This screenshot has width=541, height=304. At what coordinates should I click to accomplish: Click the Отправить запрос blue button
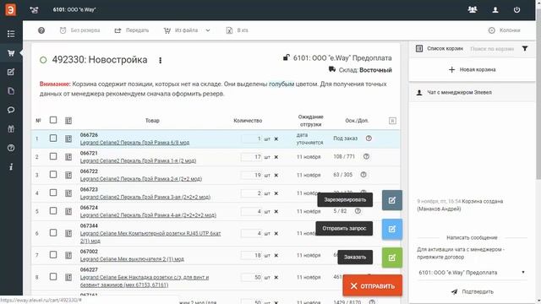click(x=392, y=229)
